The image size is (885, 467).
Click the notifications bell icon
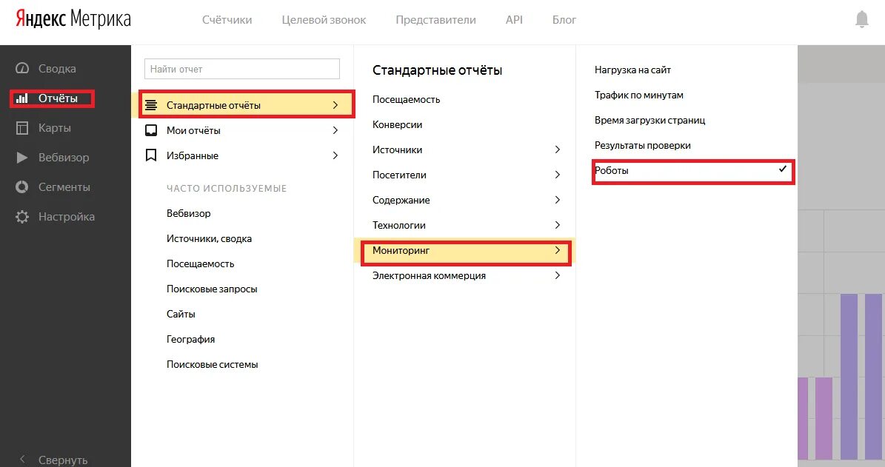861,20
